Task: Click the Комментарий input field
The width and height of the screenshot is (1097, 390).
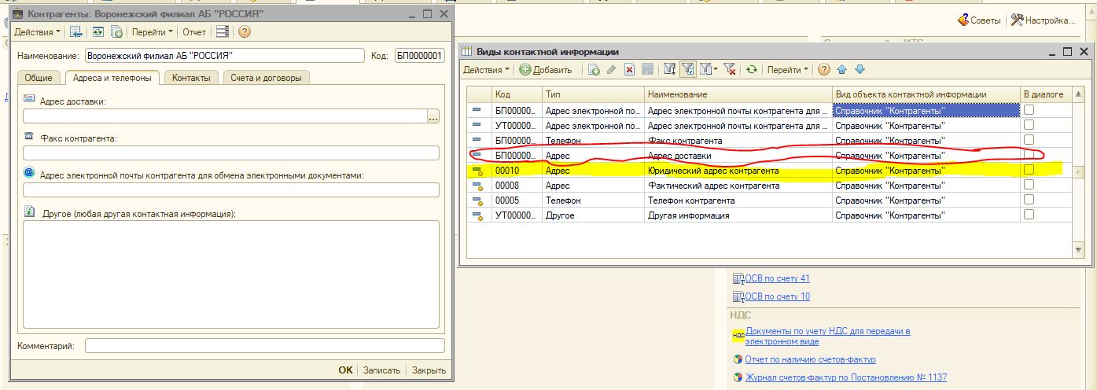Action: pyautogui.click(x=265, y=346)
